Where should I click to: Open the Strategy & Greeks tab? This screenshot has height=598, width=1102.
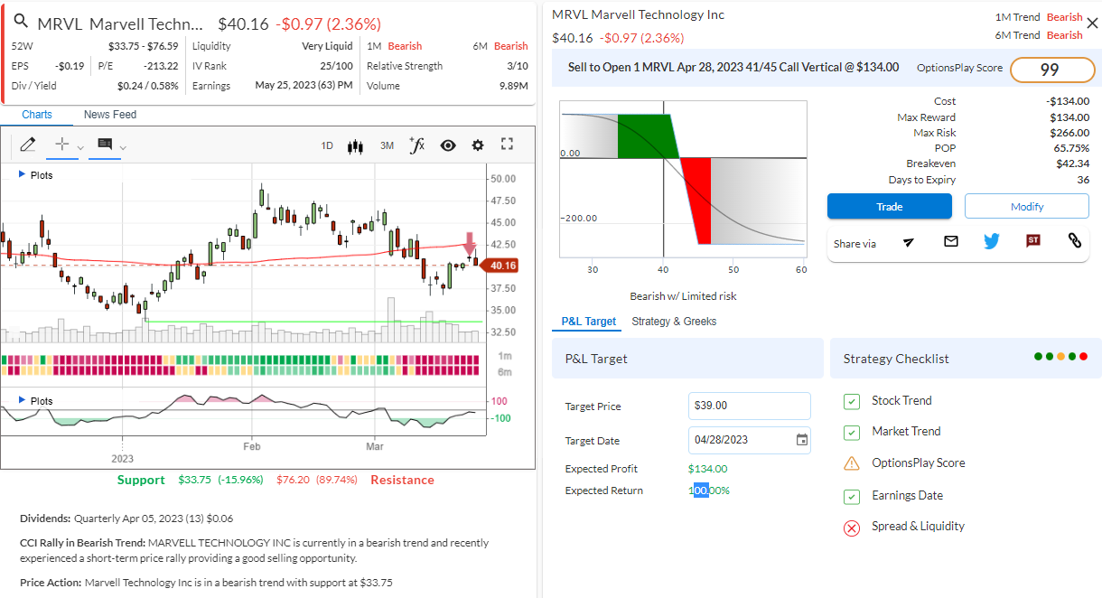674,322
